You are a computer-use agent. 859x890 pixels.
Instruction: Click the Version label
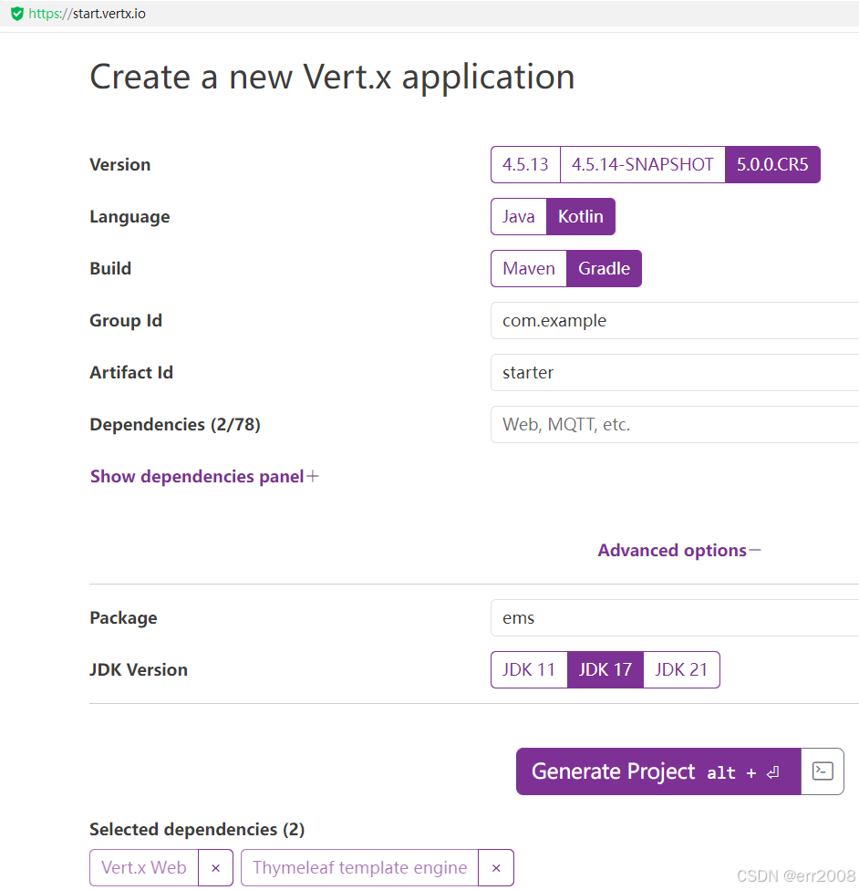pos(120,165)
